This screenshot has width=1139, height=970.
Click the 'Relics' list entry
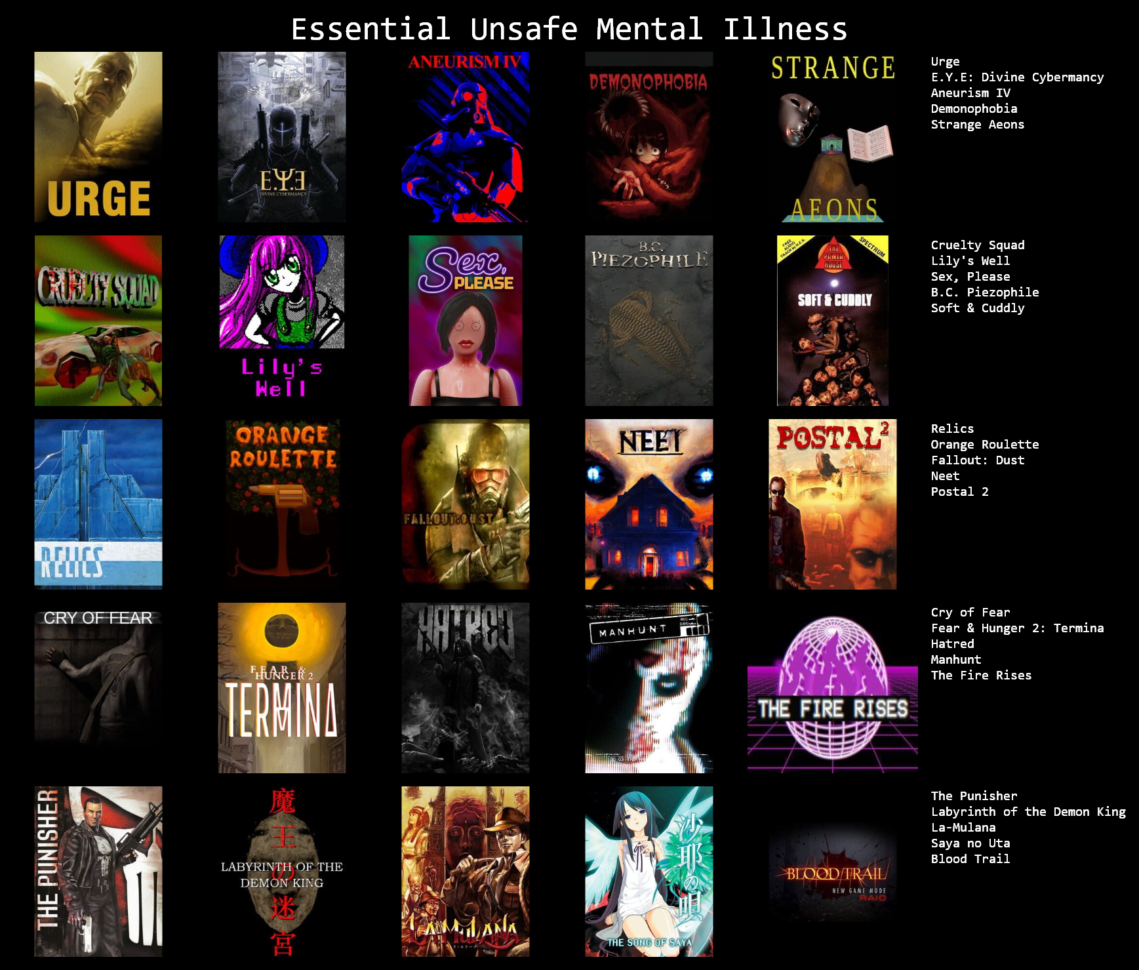(952, 429)
